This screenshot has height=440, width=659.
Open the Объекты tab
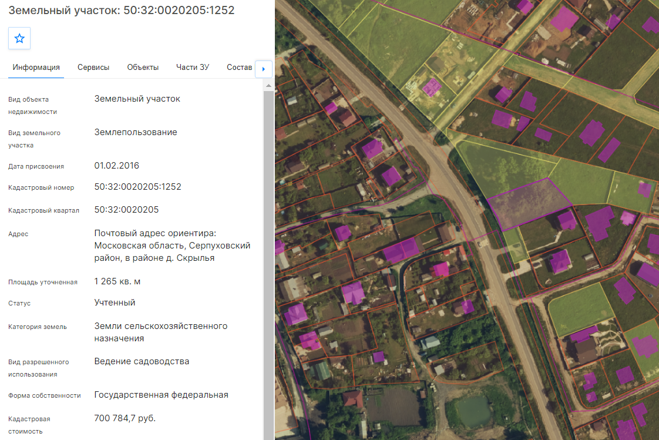click(143, 67)
